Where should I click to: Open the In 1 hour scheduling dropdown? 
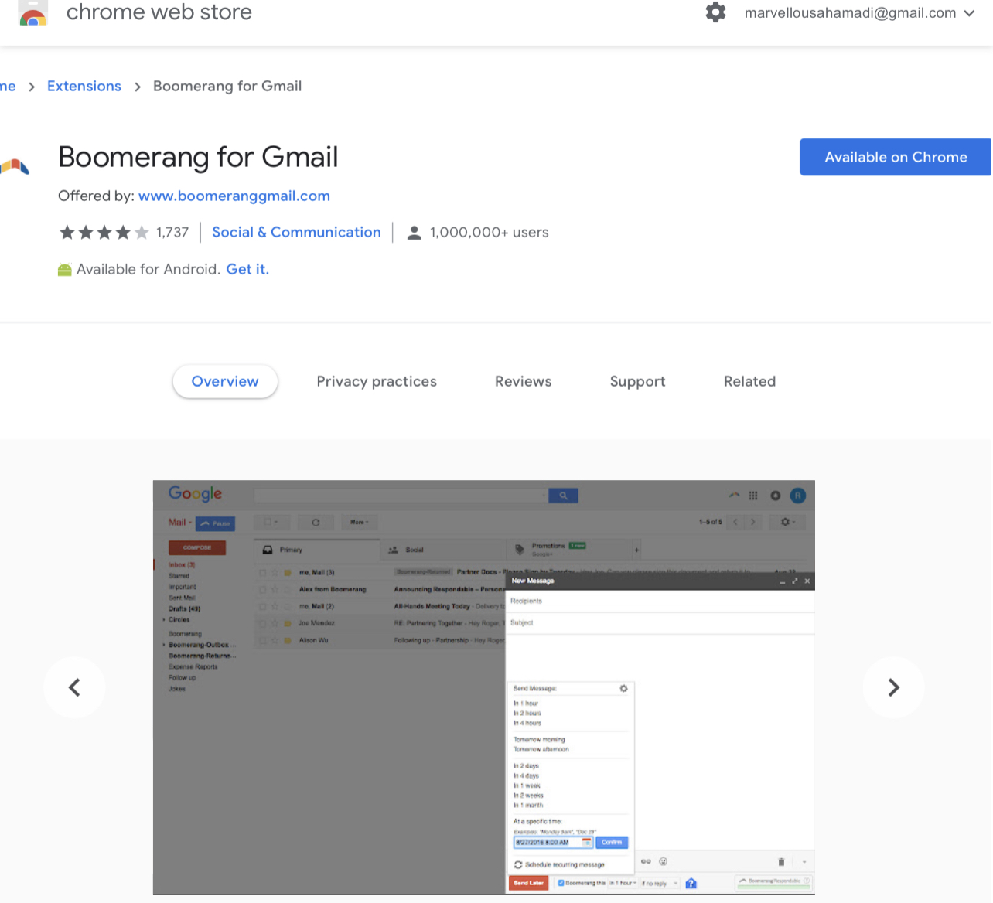point(622,883)
